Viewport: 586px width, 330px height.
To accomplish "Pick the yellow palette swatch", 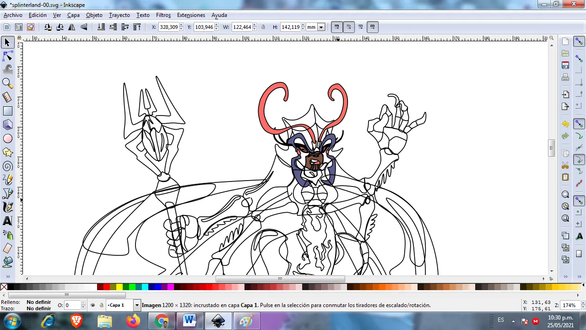I will pyautogui.click(x=119, y=287).
